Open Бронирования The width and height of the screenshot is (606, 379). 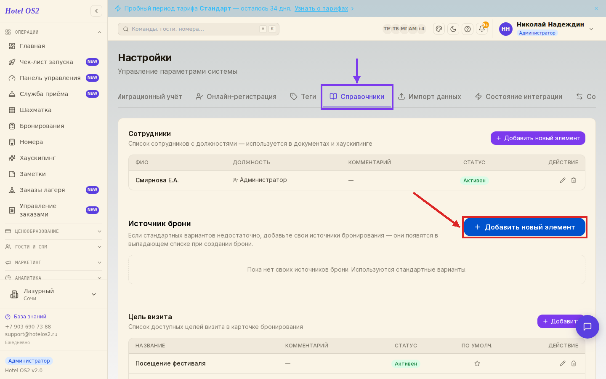54,126
